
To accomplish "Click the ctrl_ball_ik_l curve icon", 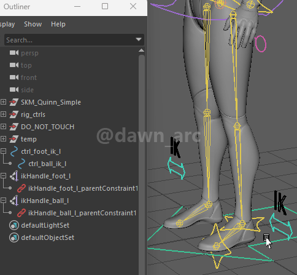I will (21, 164).
